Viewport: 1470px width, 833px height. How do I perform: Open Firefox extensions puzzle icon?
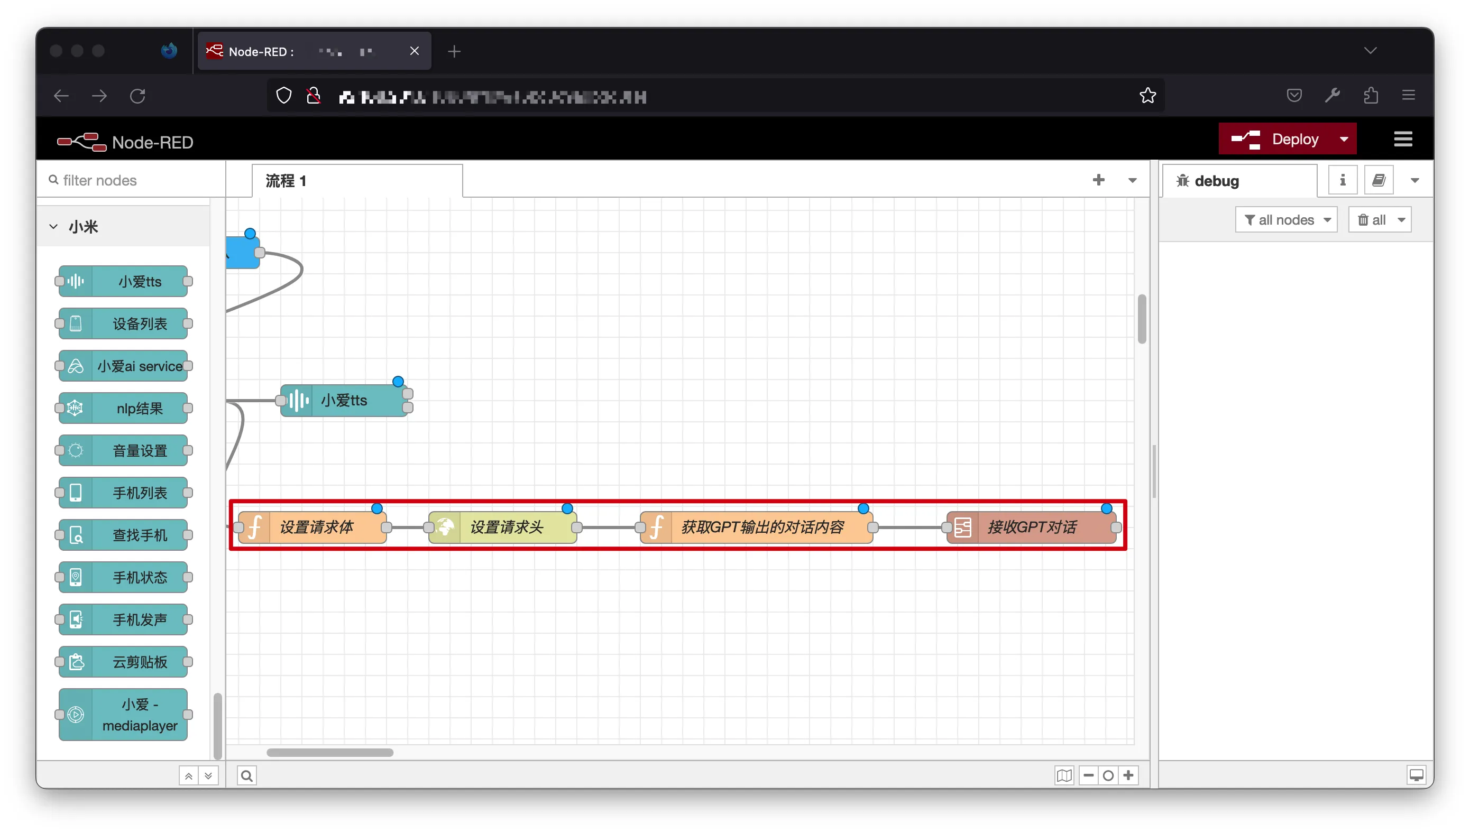(x=1371, y=96)
